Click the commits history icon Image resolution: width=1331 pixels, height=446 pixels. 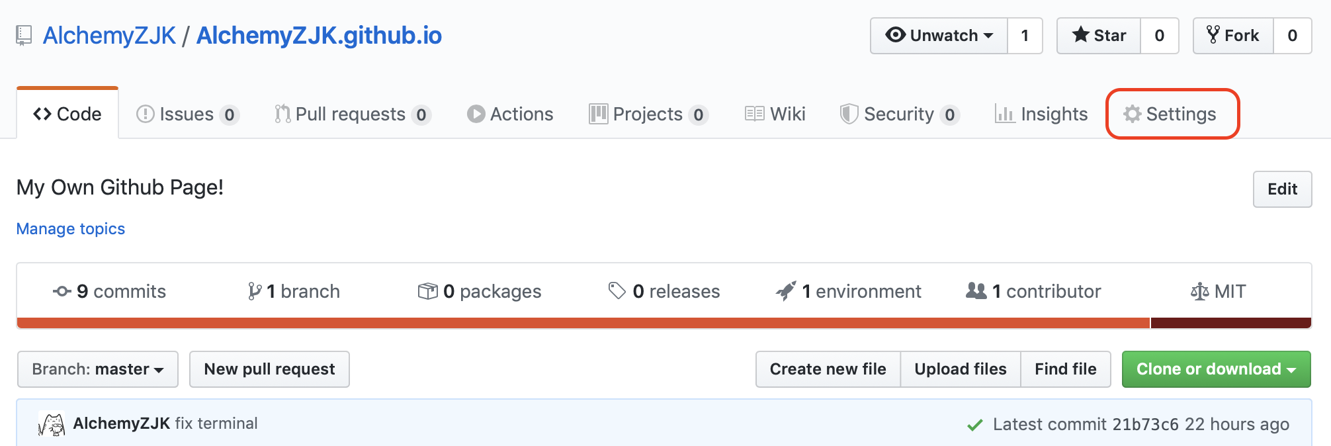tap(62, 291)
